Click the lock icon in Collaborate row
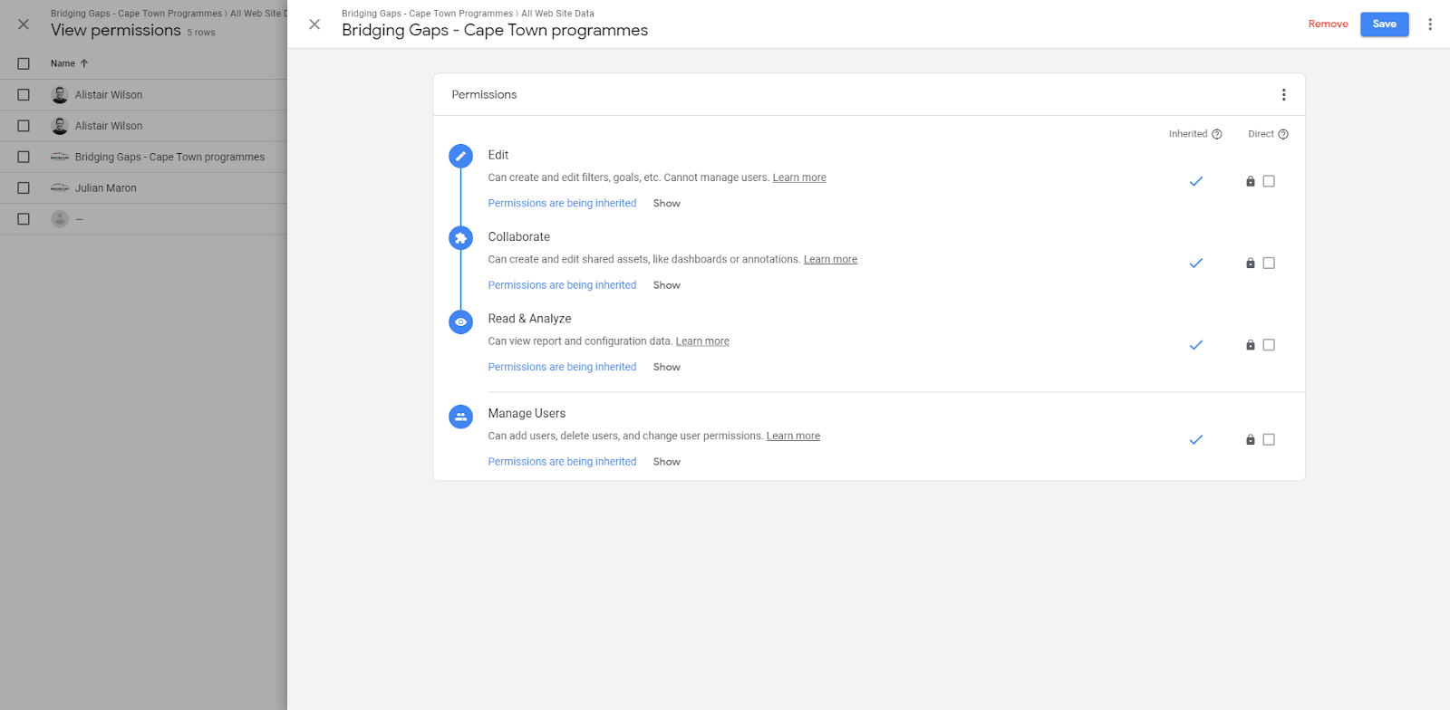The width and height of the screenshot is (1450, 710). point(1251,263)
